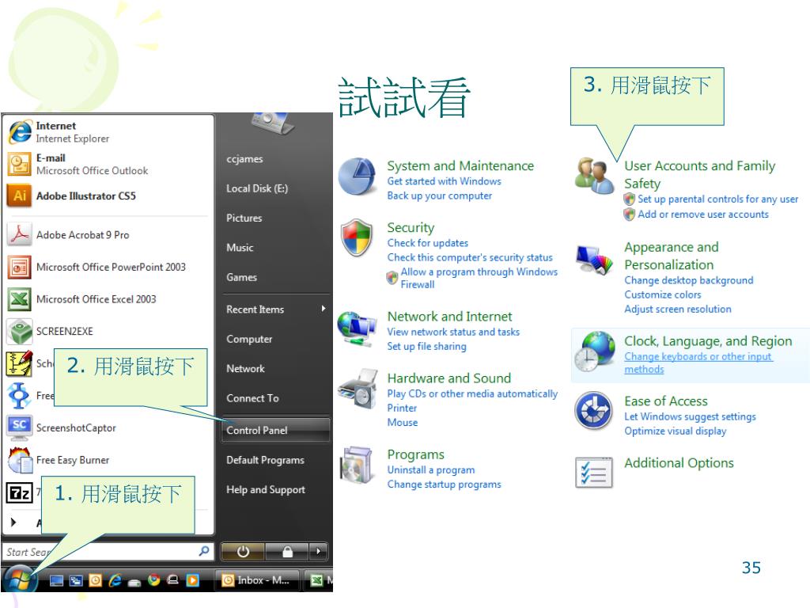This screenshot has height=608, width=810.
Task: Open Microsoft Office PowerPoint 2003
Action: click(x=108, y=268)
